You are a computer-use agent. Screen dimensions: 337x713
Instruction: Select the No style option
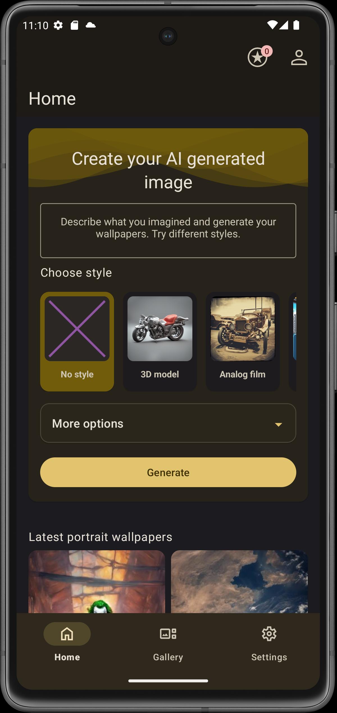pos(77,341)
